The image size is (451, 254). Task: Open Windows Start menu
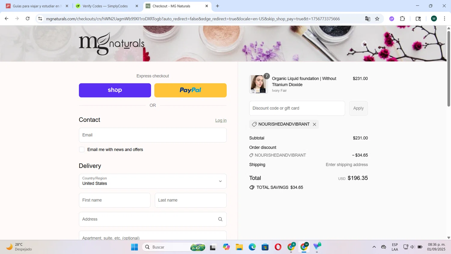point(134,247)
